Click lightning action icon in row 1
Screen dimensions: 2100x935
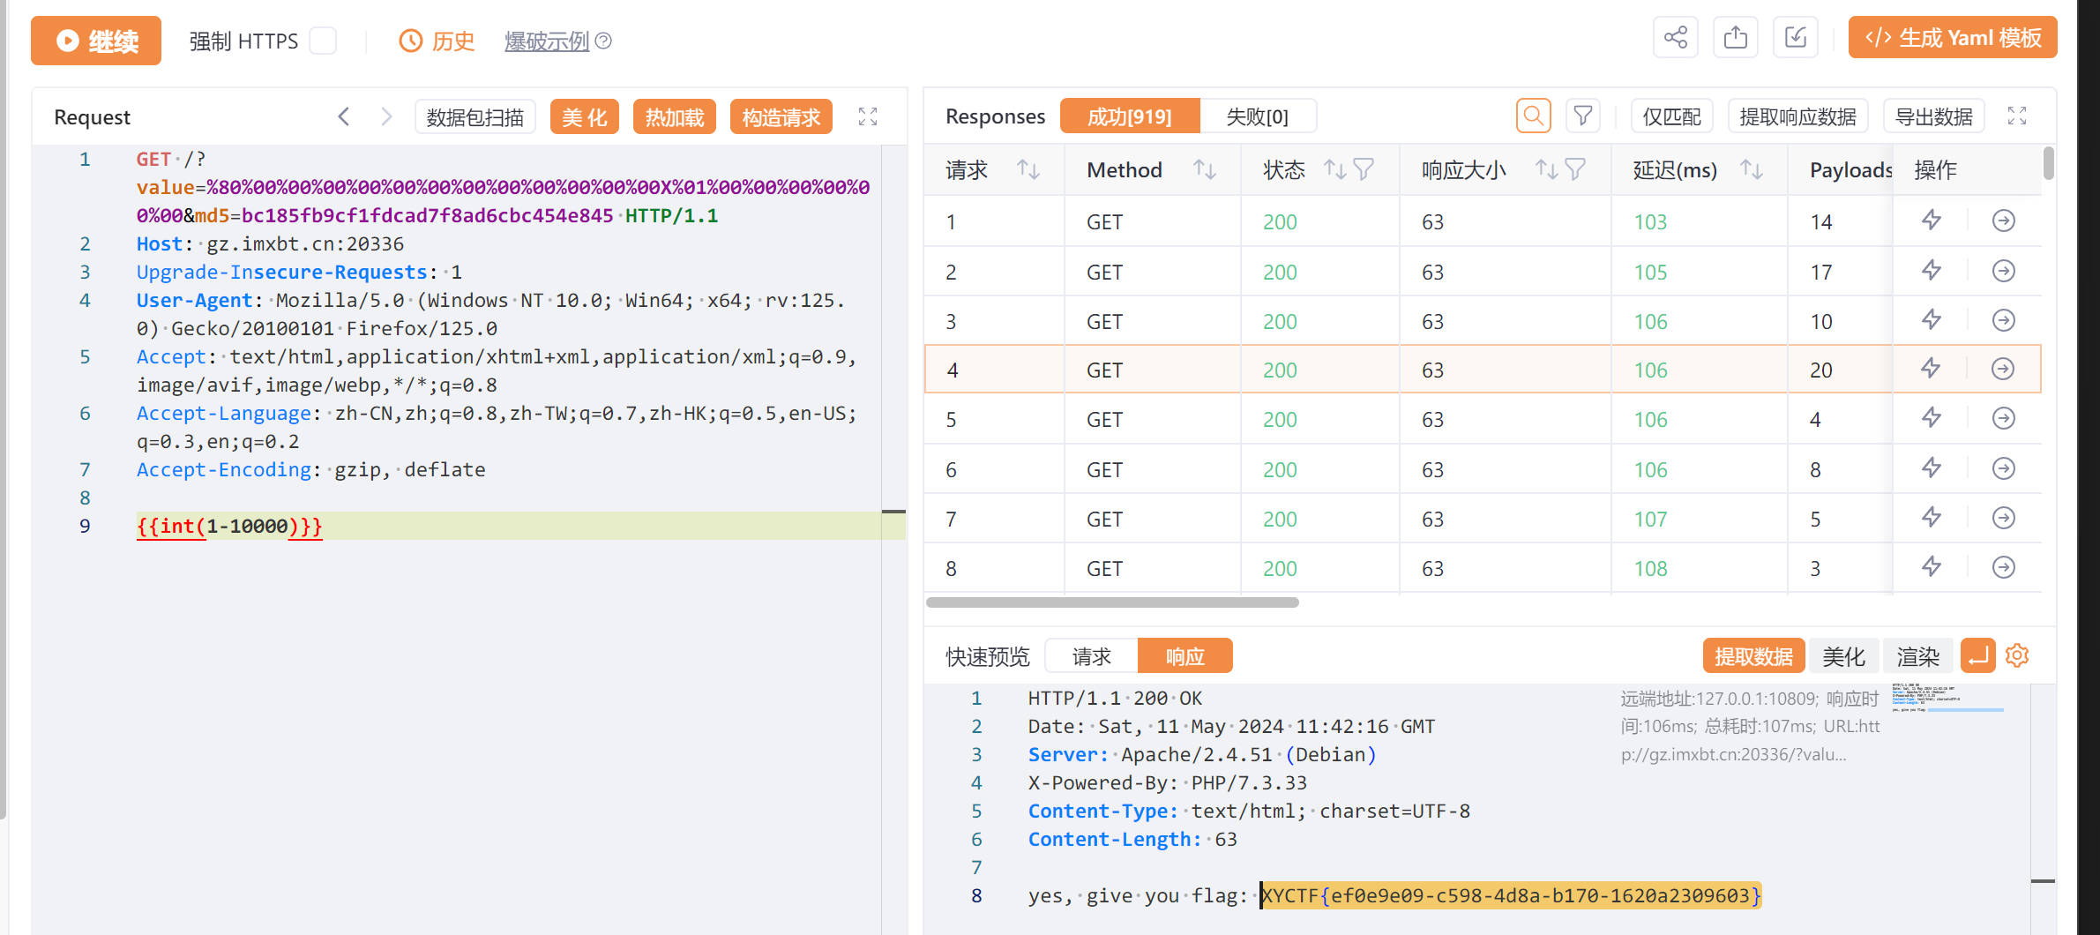click(1932, 221)
